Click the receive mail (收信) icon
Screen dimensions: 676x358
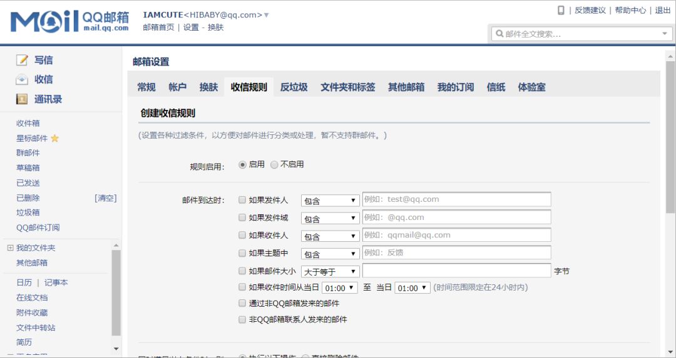[x=23, y=79]
